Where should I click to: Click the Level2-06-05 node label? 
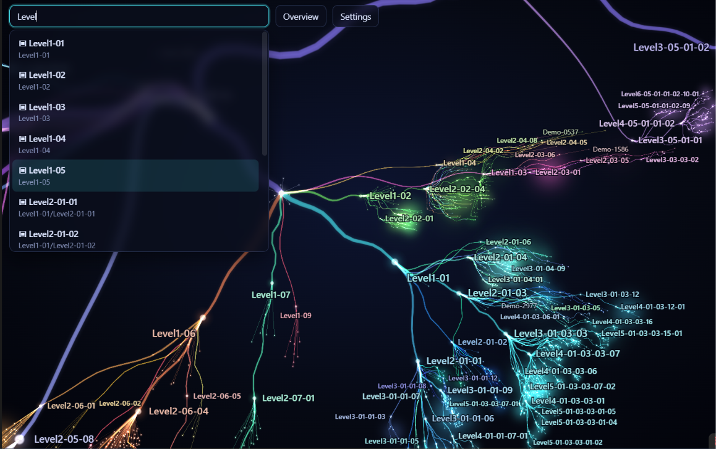[x=217, y=396]
